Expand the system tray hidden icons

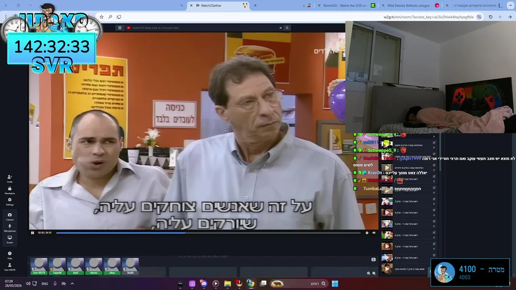point(72,284)
